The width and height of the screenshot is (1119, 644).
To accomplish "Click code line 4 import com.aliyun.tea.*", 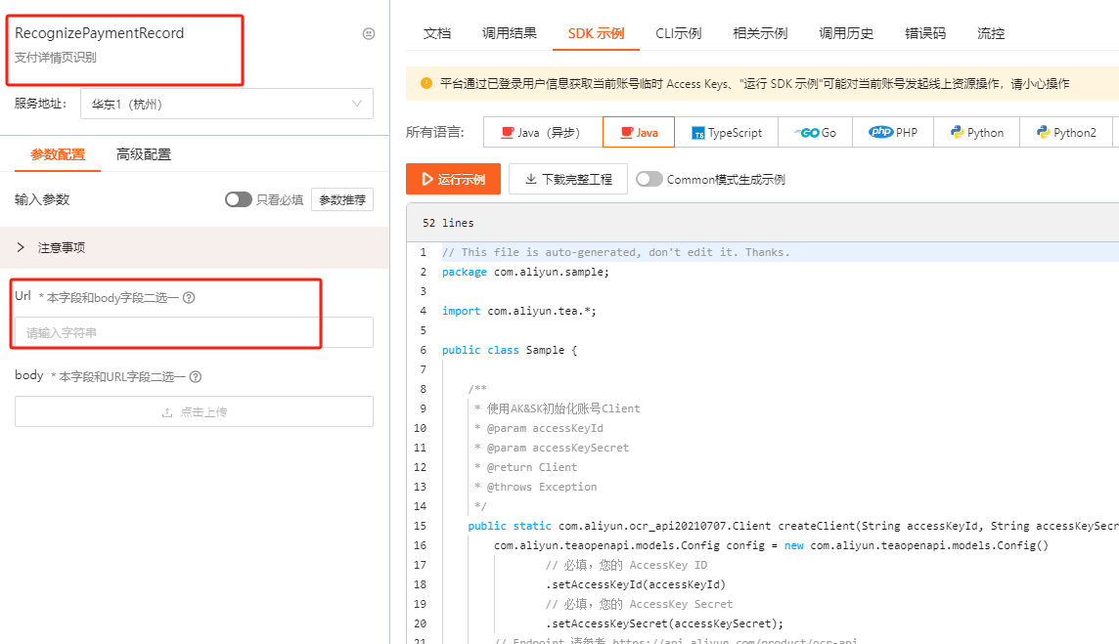I will [x=518, y=311].
